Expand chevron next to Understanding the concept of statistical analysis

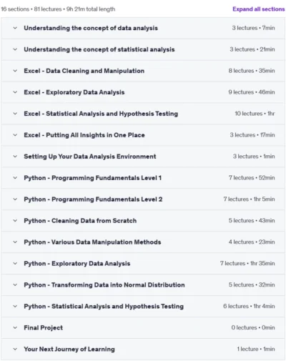(15, 49)
